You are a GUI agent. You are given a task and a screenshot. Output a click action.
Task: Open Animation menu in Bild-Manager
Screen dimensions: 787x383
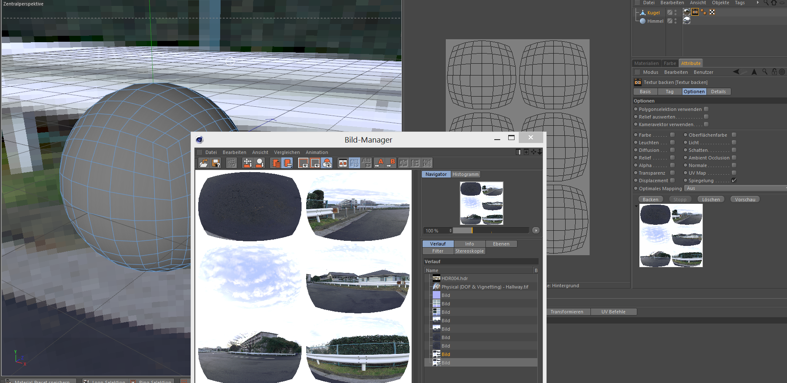[x=317, y=152]
